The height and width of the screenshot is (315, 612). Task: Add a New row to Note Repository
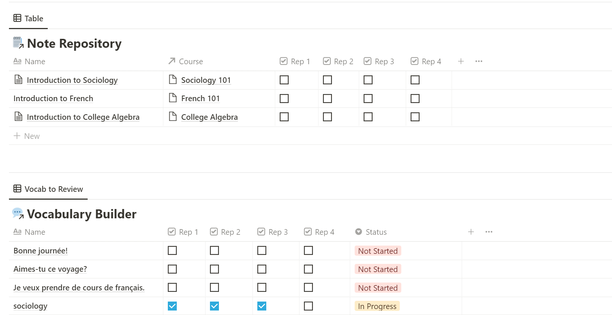coord(27,136)
